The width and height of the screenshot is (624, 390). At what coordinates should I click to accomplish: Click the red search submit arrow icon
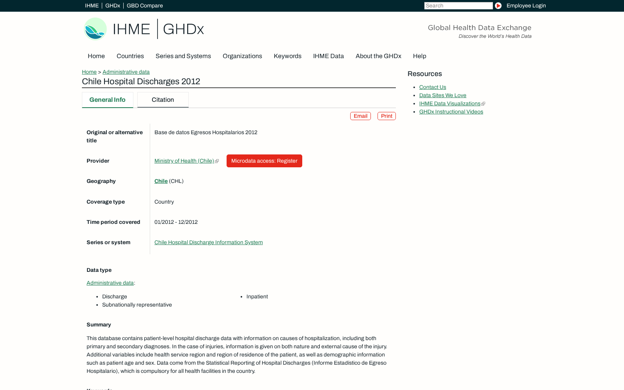click(x=498, y=6)
